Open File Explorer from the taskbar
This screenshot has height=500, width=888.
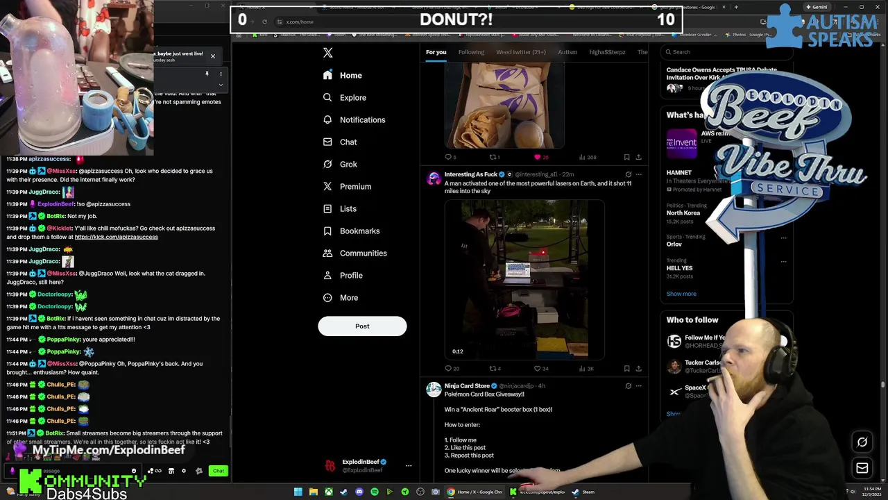coord(314,492)
